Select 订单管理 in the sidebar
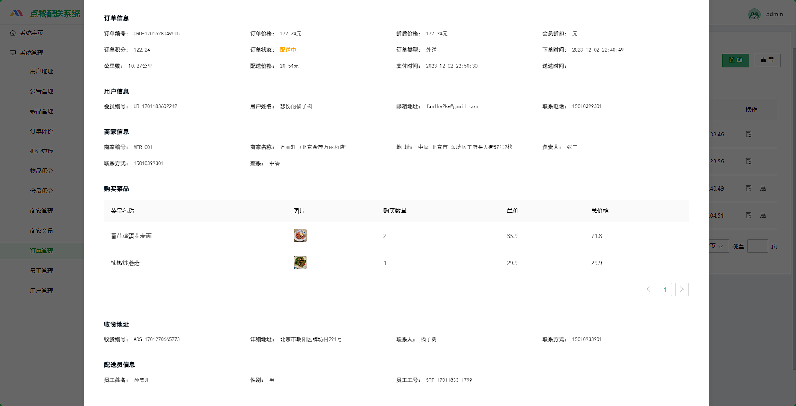 click(42, 251)
